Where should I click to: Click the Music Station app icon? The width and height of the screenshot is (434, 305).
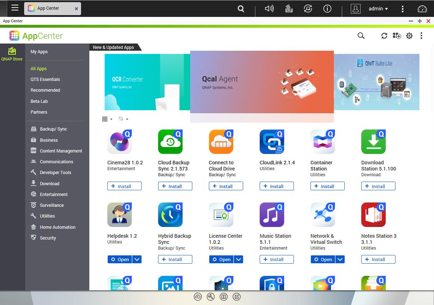272,215
